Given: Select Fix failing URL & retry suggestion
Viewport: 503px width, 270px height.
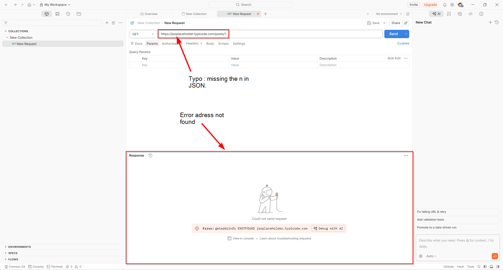Looking at the screenshot, I should click(458, 212).
